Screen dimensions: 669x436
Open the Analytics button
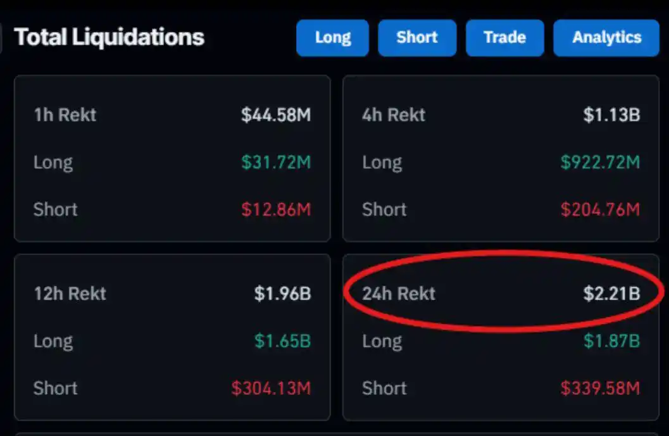click(606, 37)
